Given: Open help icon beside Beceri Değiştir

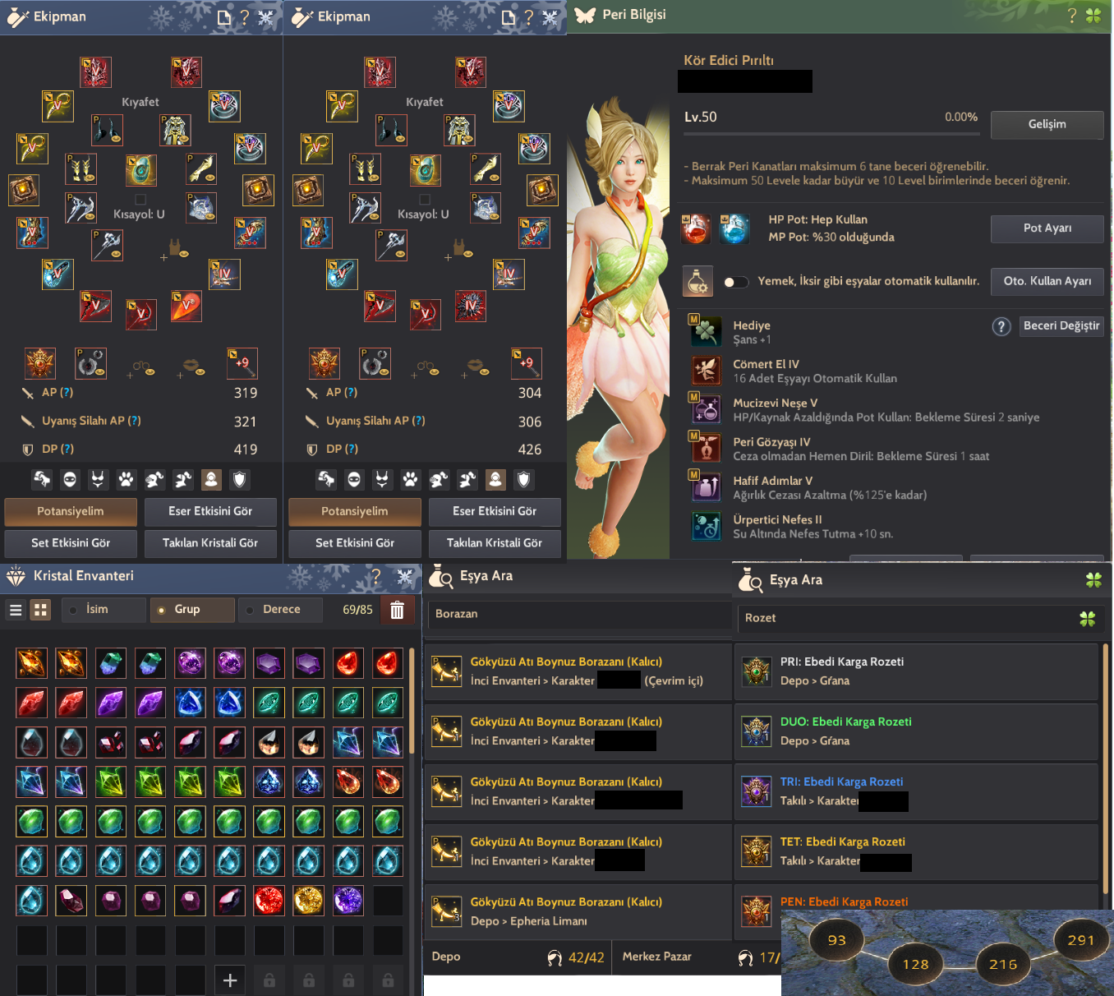Looking at the screenshot, I should pyautogui.click(x=1001, y=327).
